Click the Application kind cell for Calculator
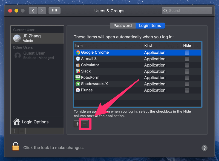Image resolution: width=219 pixels, height=161 pixels. [x=155, y=65]
